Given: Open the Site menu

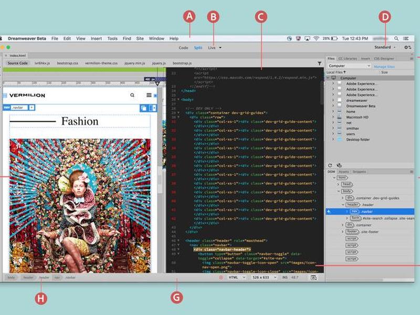Looking at the screenshot, I should click(x=140, y=38).
